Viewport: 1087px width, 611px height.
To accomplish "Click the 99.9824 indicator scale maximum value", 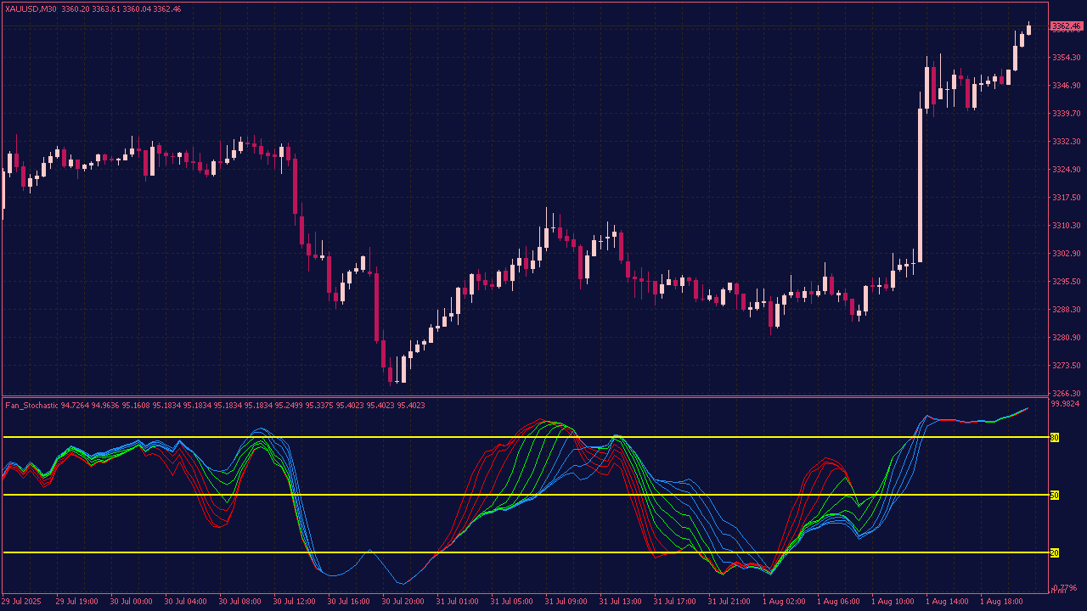I will pyautogui.click(x=1065, y=404).
